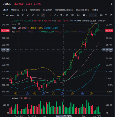Go to previous with left chevron button
The image size is (115, 117).
coord(91,15)
